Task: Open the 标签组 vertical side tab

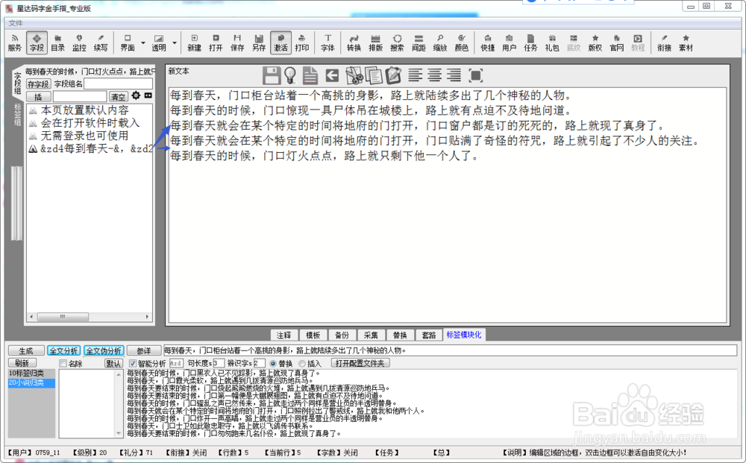Action: coord(18,114)
